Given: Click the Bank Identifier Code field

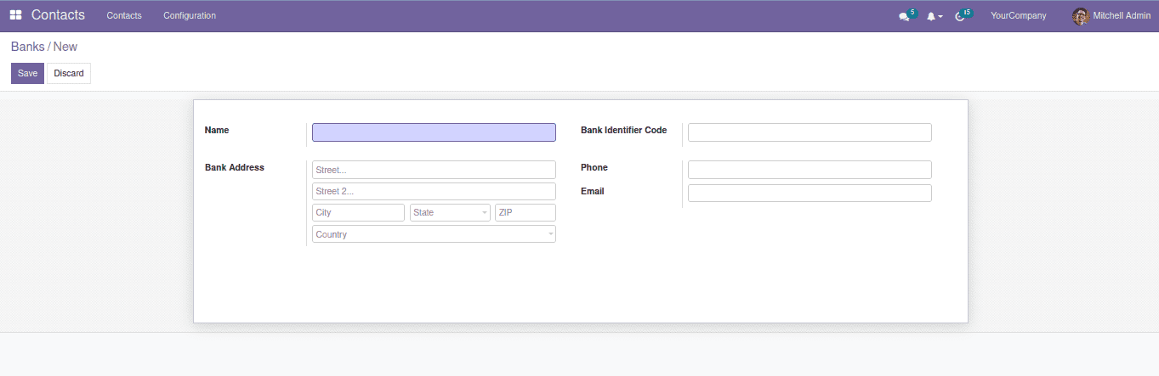Looking at the screenshot, I should pos(810,132).
